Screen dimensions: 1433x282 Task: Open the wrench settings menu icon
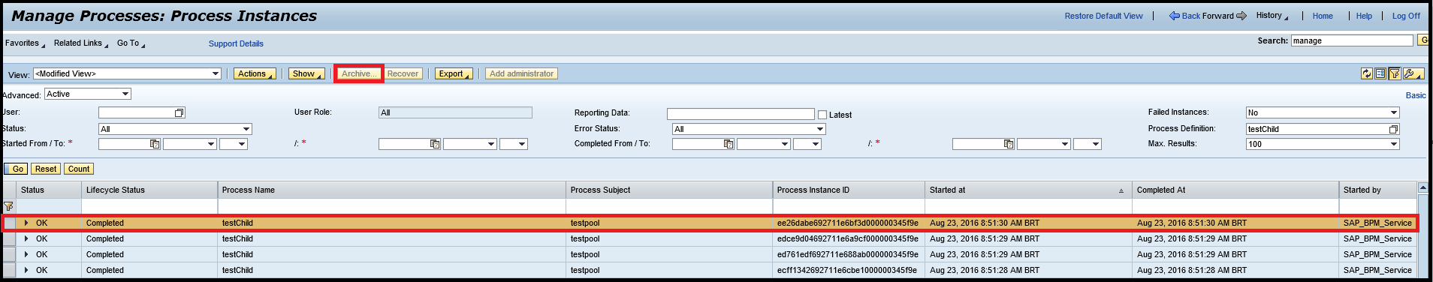(x=1413, y=73)
